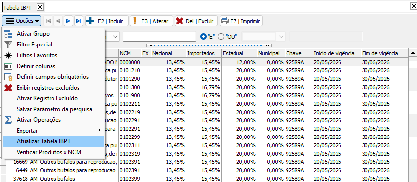Click the sigma icon of Ativar Operações

(8, 120)
